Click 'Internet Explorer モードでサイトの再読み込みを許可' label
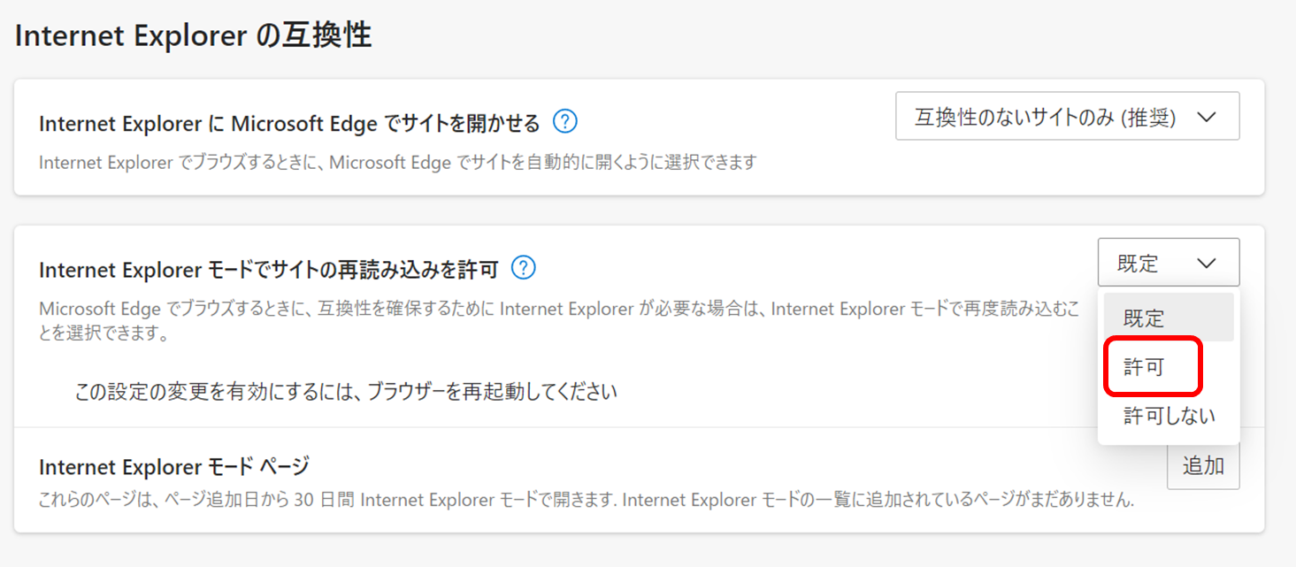Image resolution: width=1296 pixels, height=567 pixels. tap(269, 268)
